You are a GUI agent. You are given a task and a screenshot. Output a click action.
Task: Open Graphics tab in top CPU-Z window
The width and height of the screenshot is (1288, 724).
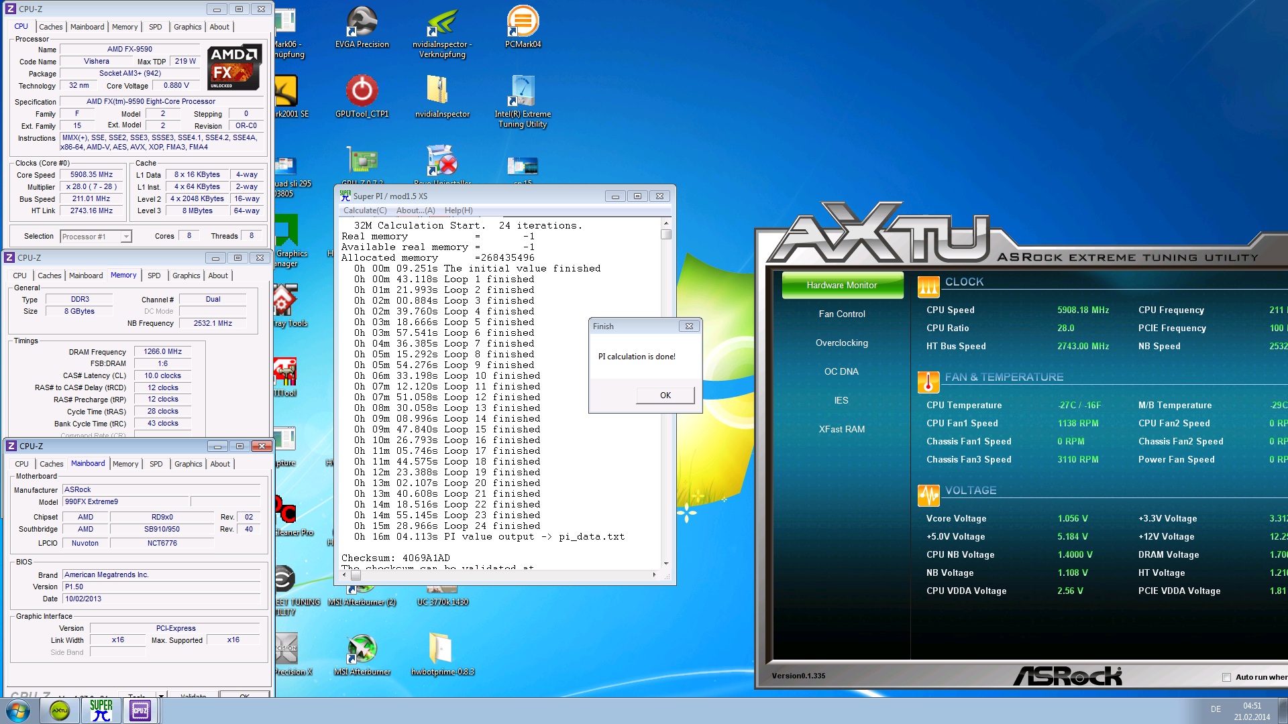[187, 27]
